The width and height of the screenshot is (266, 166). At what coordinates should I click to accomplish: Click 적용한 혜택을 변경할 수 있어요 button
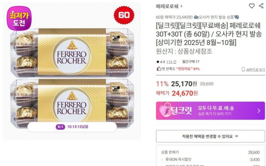(210, 136)
